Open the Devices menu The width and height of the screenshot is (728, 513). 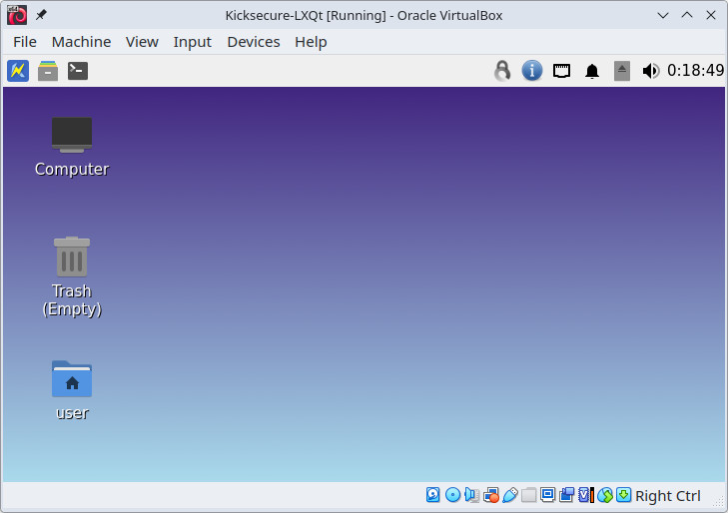[254, 41]
